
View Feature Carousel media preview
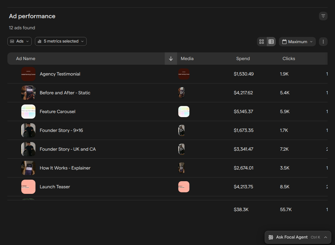(184, 112)
